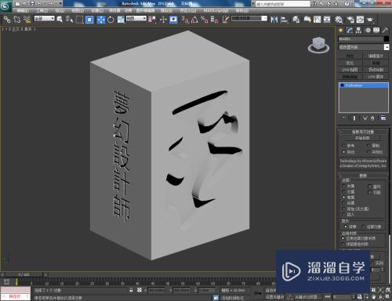The width and height of the screenshot is (392, 301).
Task: Expand the modifier list dropdown
Action: (x=387, y=47)
